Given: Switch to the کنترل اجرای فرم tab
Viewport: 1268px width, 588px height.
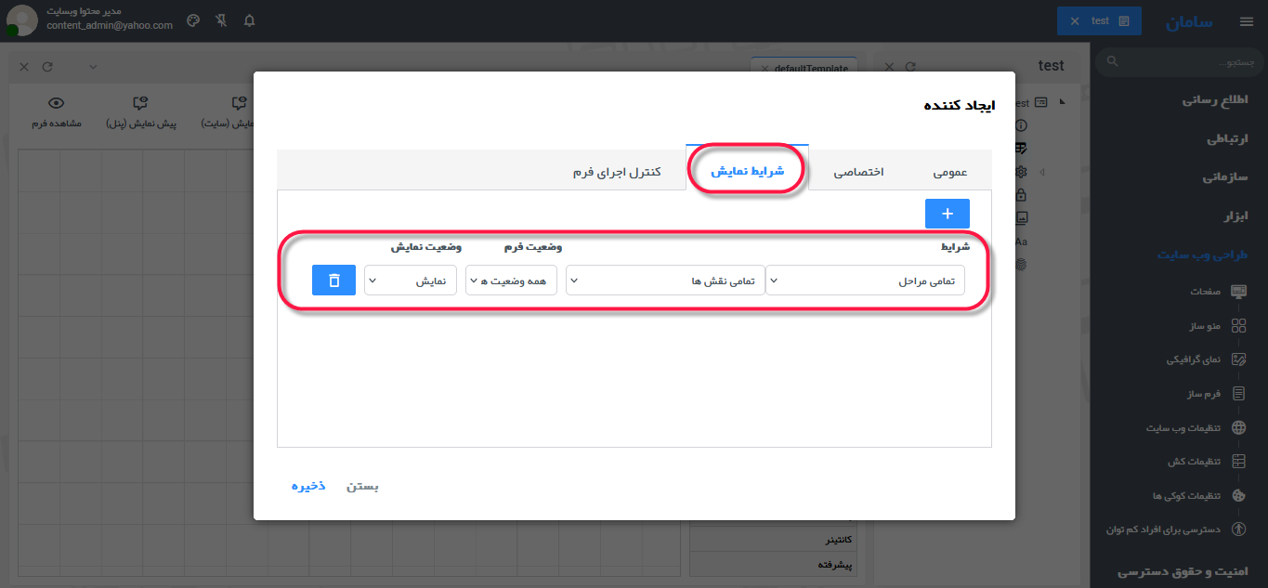Looking at the screenshot, I should [x=618, y=172].
